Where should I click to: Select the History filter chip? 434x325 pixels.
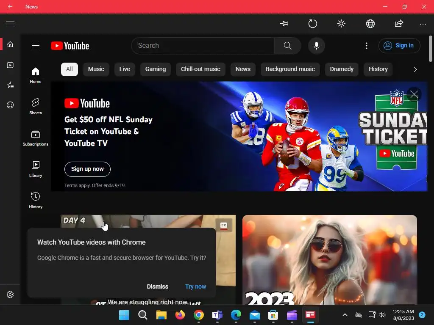[378, 69]
